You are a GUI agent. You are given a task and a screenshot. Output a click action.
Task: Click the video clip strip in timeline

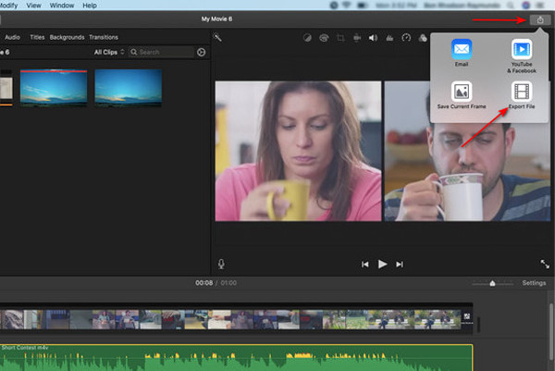(230, 319)
